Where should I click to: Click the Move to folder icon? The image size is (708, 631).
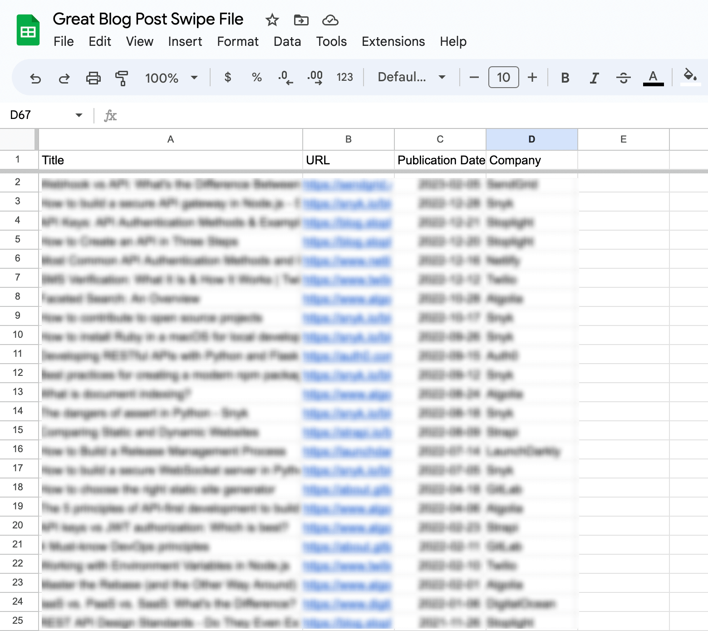pos(301,20)
